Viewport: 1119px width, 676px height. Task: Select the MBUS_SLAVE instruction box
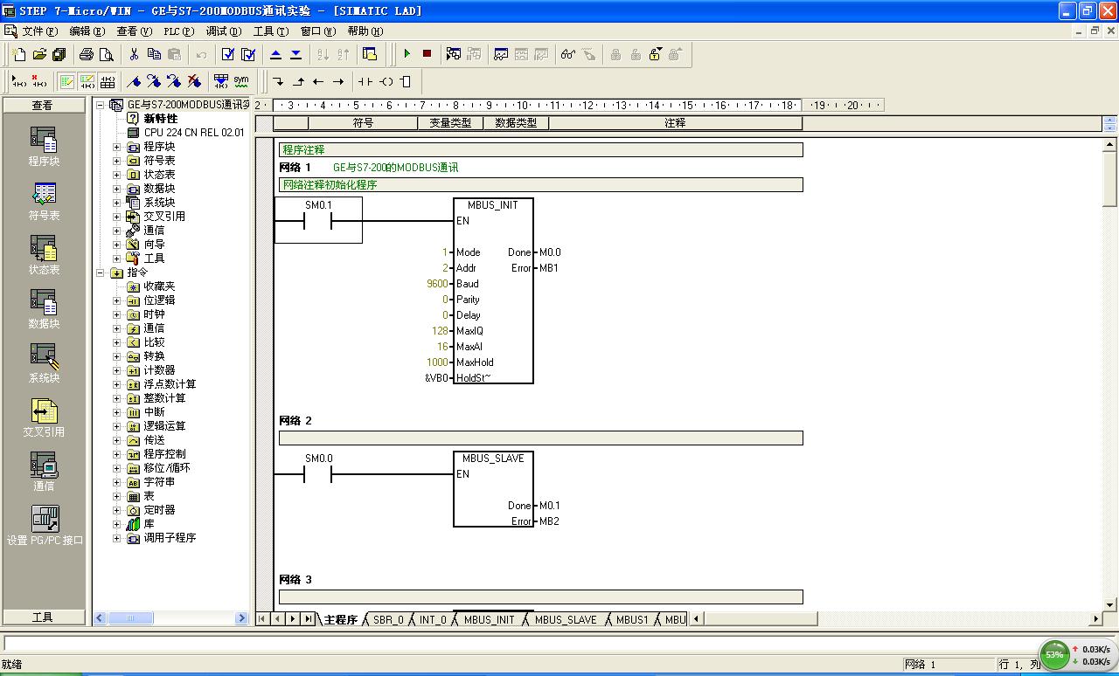pyautogui.click(x=493, y=489)
